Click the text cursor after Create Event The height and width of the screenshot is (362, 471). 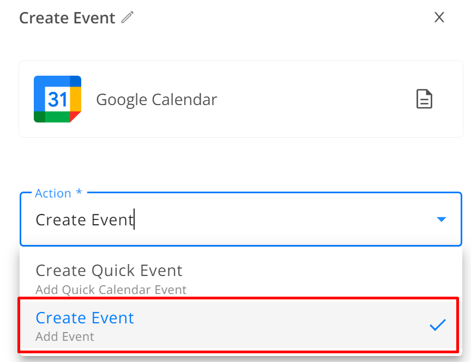134,219
